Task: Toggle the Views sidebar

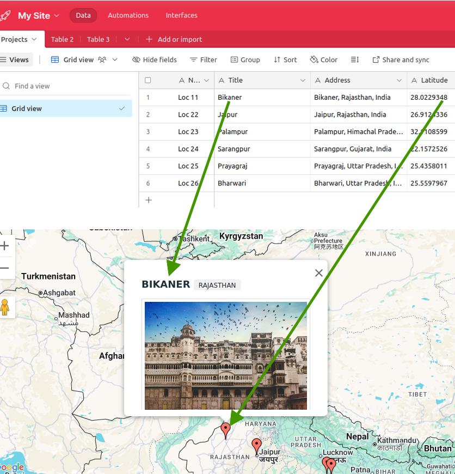Action: [x=15, y=60]
